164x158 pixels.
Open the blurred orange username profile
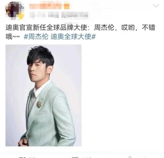point(49,6)
